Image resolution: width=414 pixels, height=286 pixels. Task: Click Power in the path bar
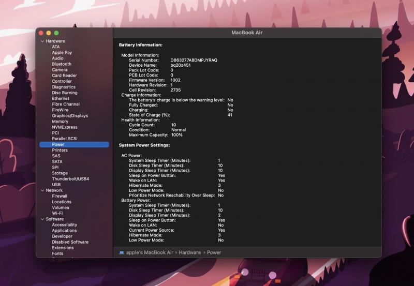tap(214, 252)
